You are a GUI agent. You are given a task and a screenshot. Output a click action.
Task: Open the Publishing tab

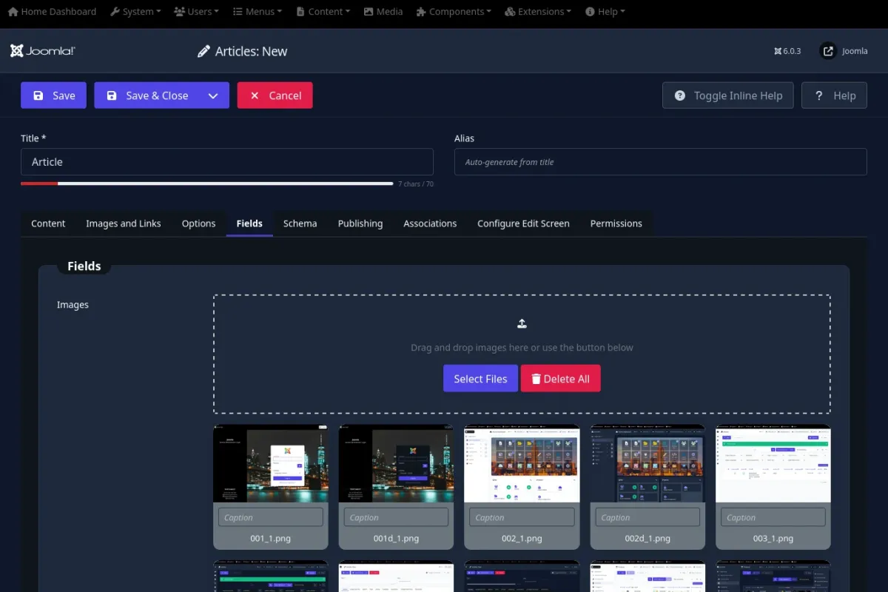click(x=360, y=223)
